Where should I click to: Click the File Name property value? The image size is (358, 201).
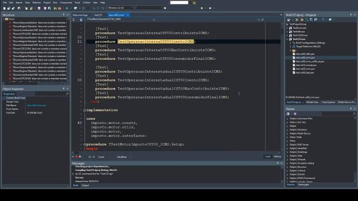(36, 106)
